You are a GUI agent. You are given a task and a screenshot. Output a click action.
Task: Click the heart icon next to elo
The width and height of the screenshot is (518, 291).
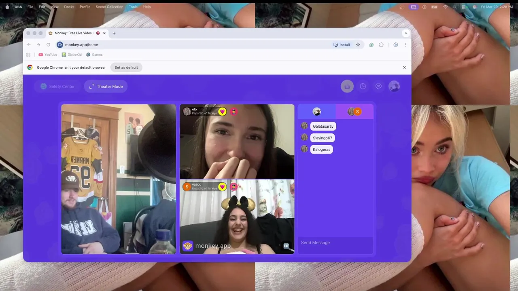[x=222, y=112]
